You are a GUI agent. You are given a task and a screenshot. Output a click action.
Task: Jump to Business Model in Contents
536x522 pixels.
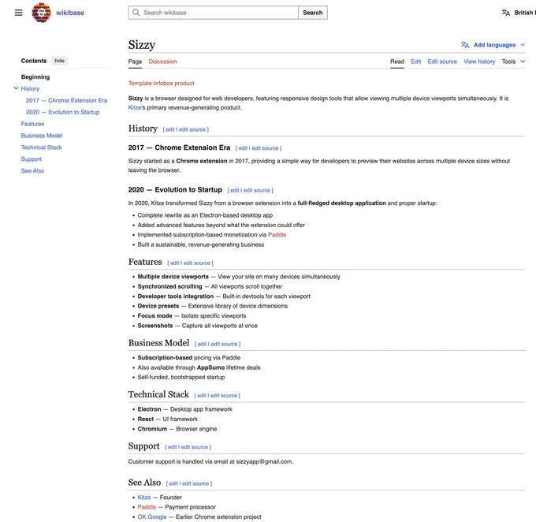42,136
